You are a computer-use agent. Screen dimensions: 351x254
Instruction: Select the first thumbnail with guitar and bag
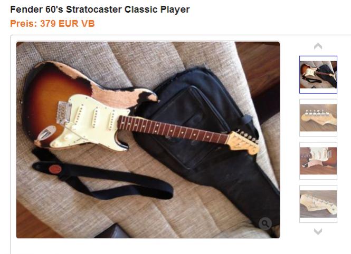point(318,75)
